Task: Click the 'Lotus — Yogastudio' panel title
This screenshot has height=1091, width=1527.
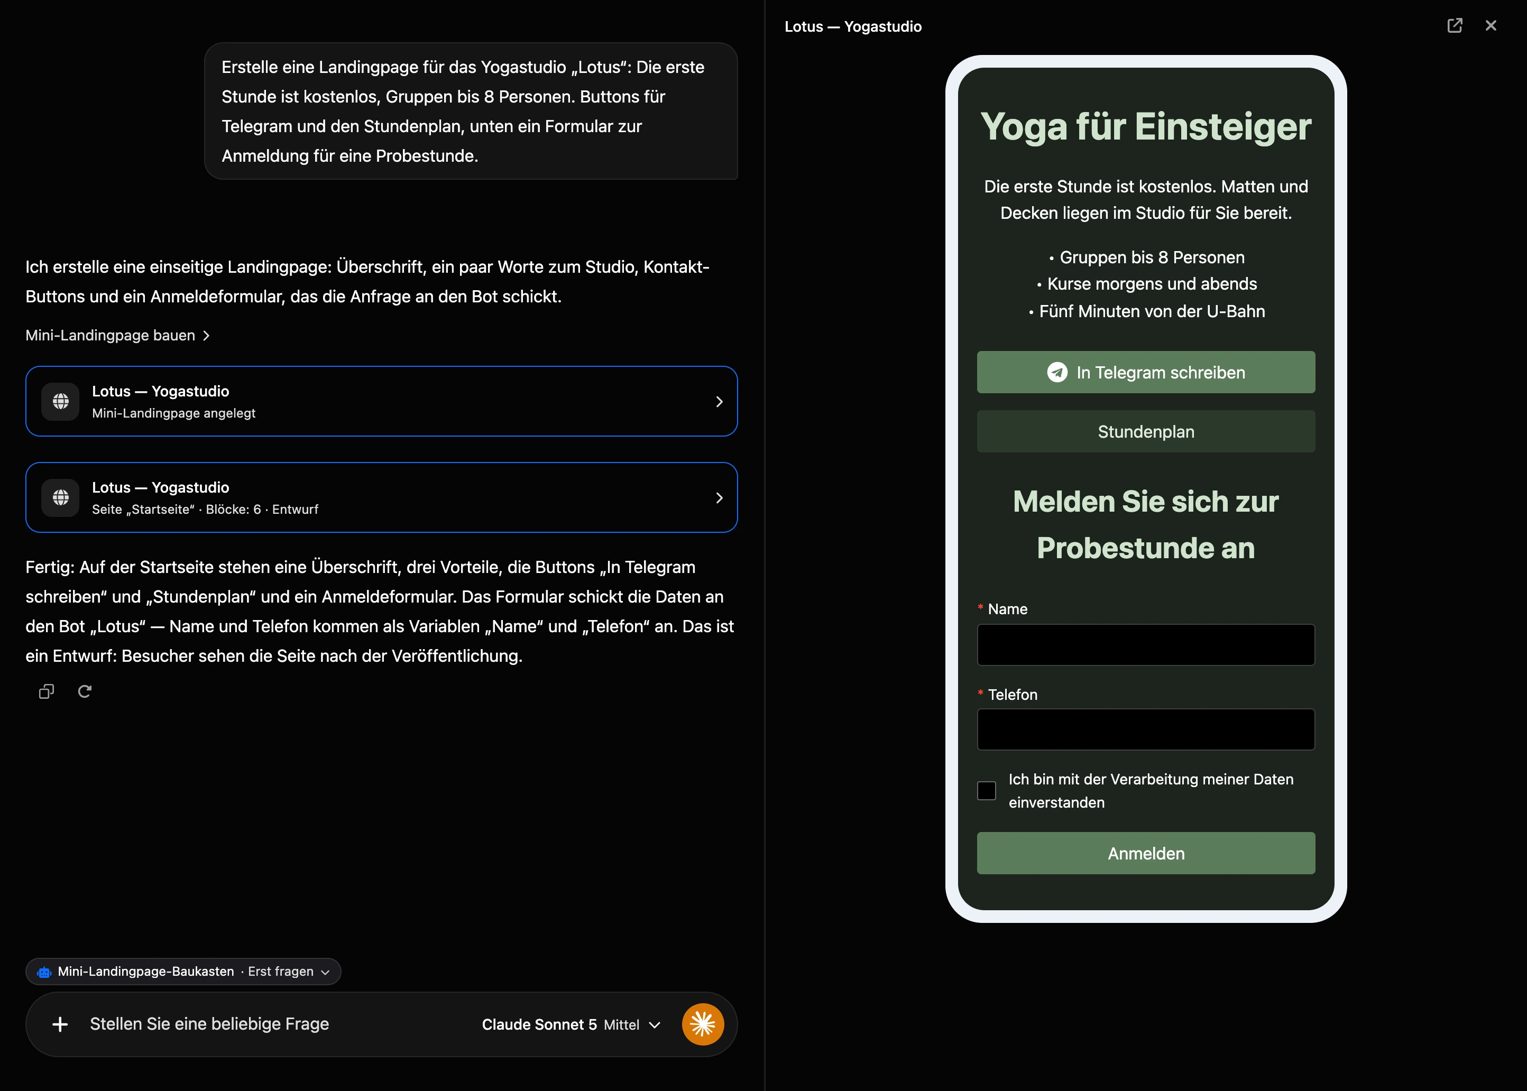Action: tap(852, 26)
